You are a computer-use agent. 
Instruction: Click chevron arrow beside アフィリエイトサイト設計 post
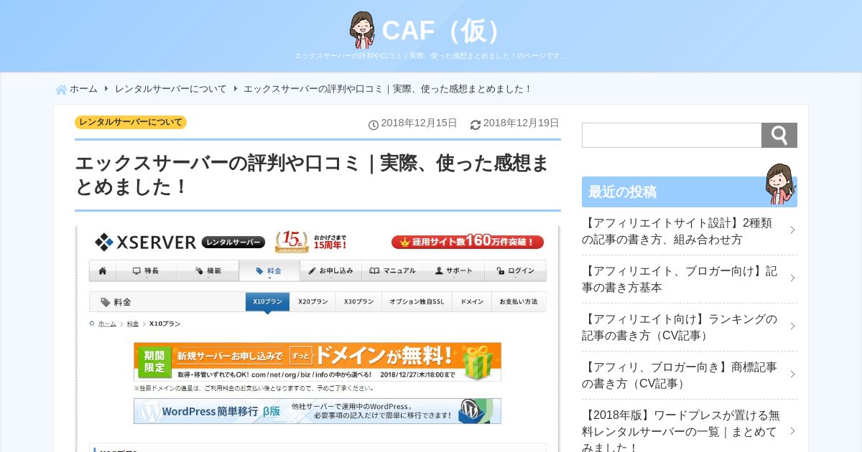pyautogui.click(x=792, y=230)
